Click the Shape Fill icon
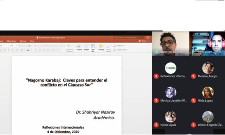 point(115,46)
